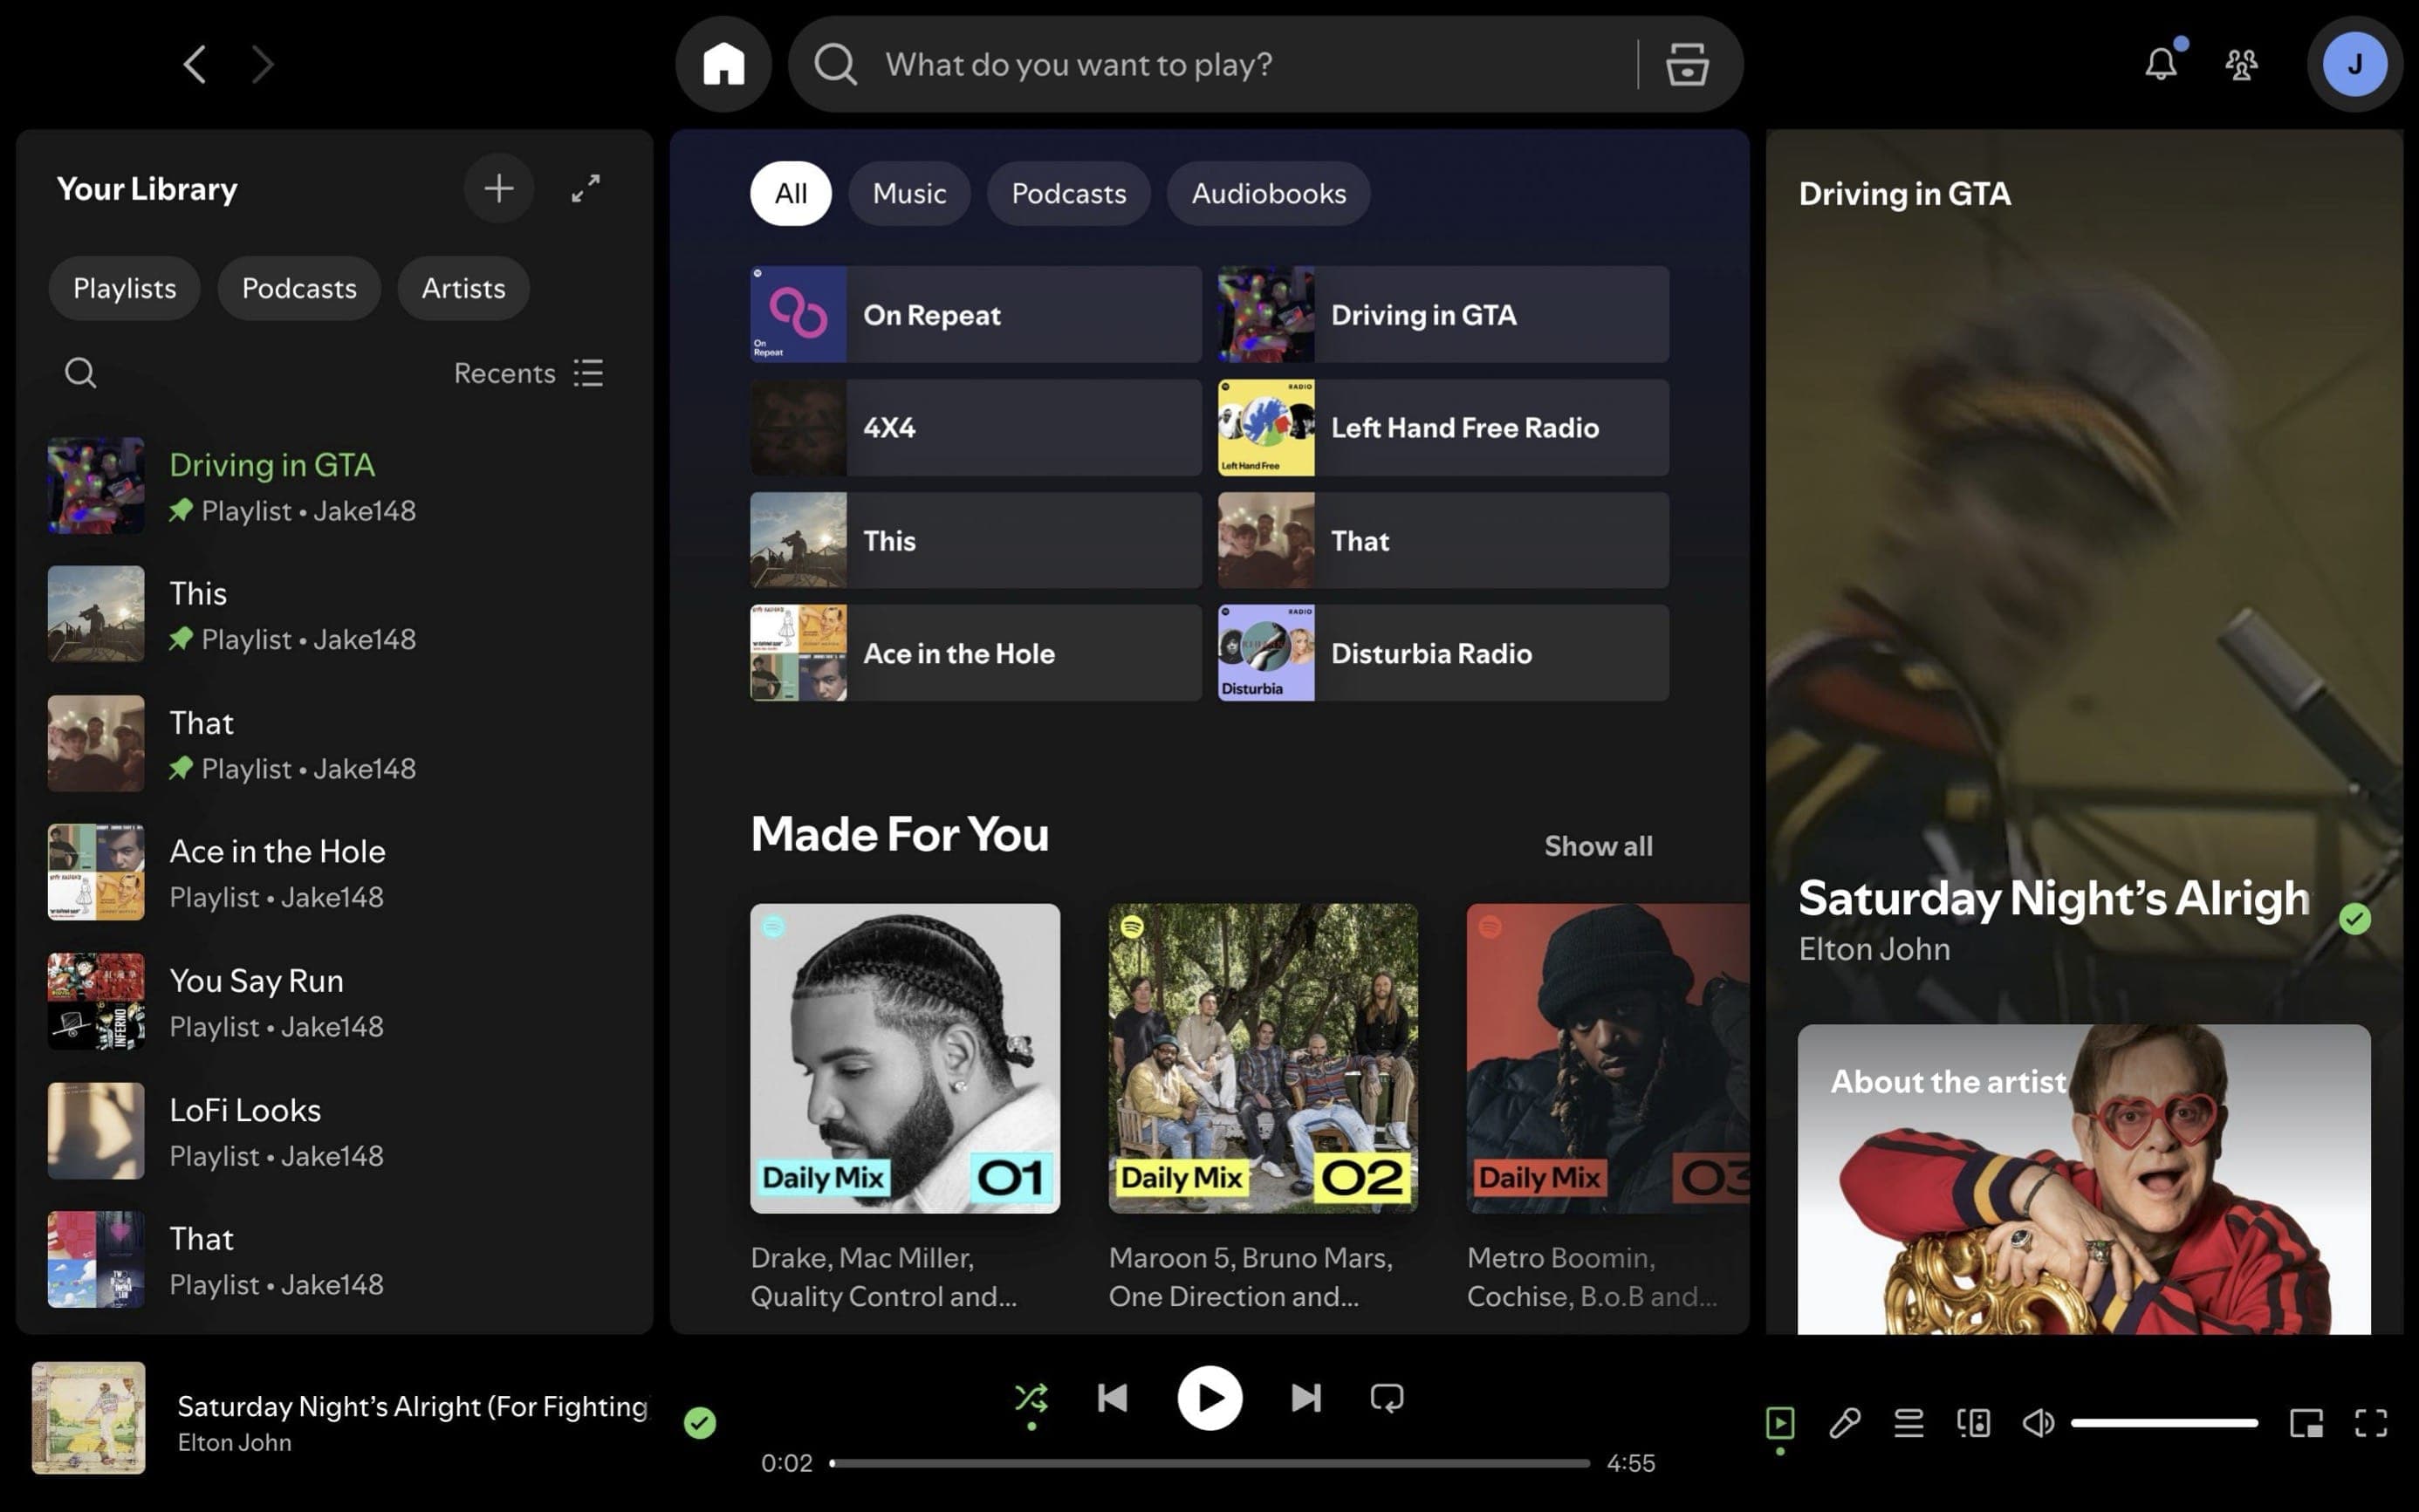Screen dimensions: 2419x1512
Task: Open the Daily Mix 02 thumbnail
Action: (1261, 1056)
